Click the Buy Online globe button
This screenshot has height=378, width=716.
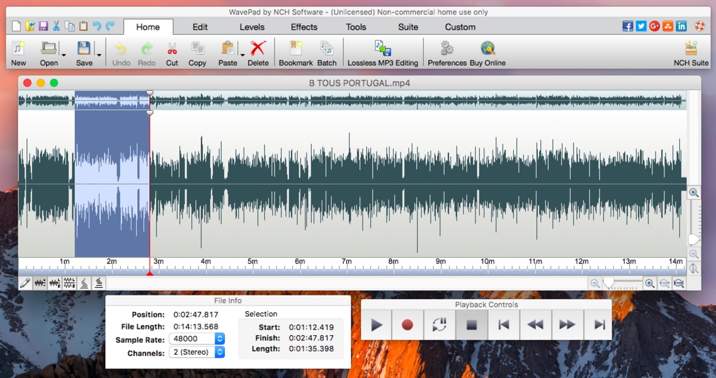[487, 53]
